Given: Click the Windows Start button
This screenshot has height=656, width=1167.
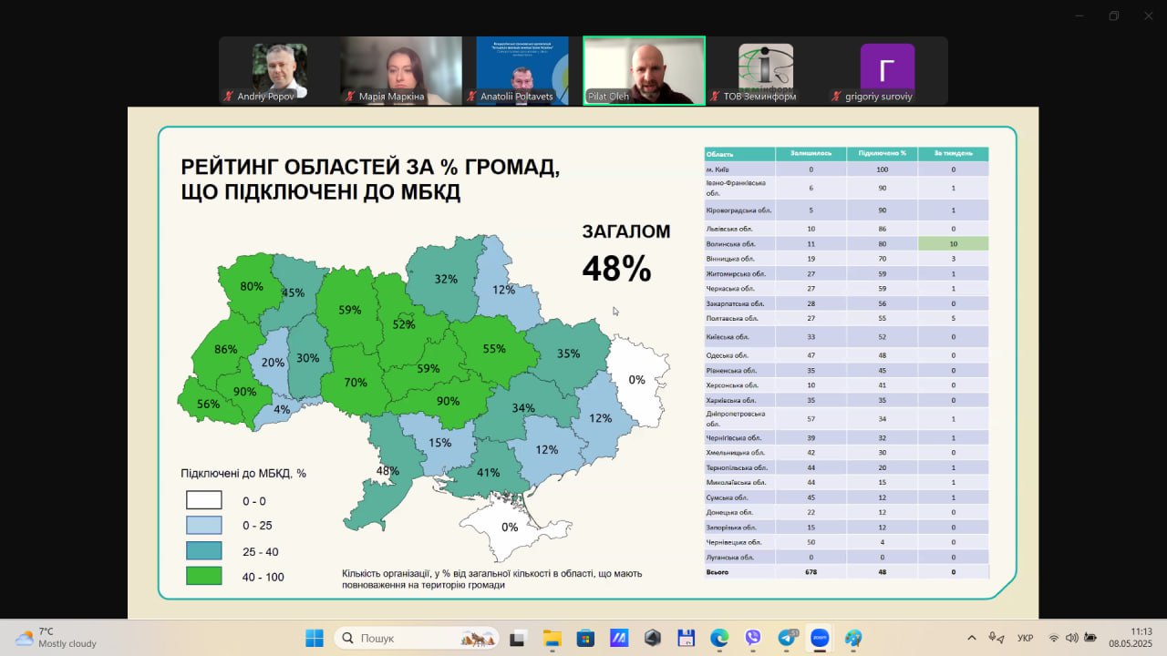Looking at the screenshot, I should [315, 638].
